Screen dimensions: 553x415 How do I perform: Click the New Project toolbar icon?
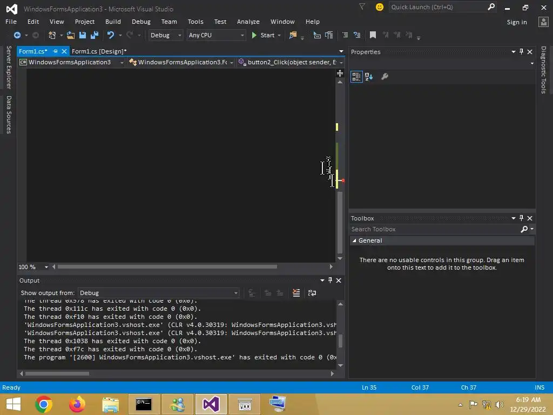[52, 35]
